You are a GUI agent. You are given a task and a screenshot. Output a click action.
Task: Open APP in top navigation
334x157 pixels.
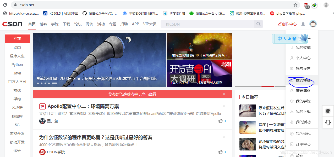pos(135,24)
